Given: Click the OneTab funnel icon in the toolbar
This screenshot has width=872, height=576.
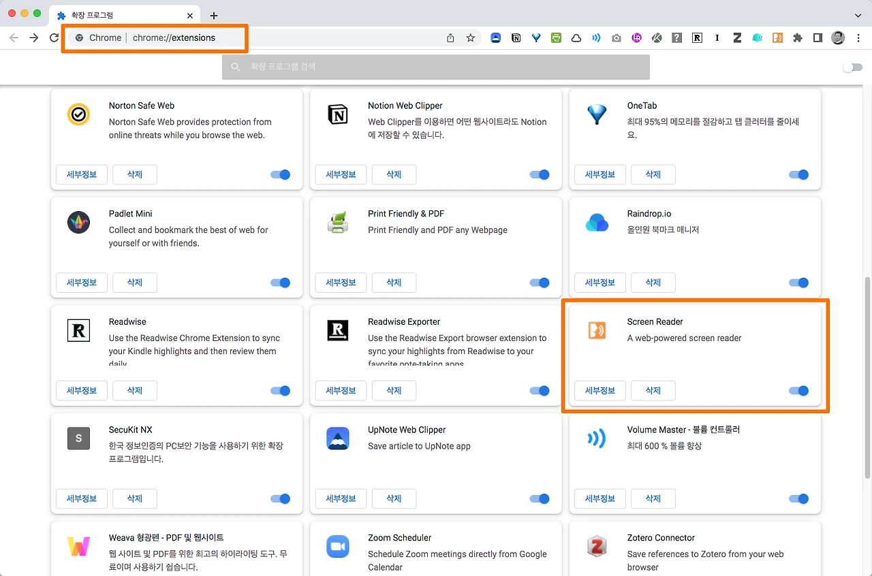Looking at the screenshot, I should [x=536, y=38].
